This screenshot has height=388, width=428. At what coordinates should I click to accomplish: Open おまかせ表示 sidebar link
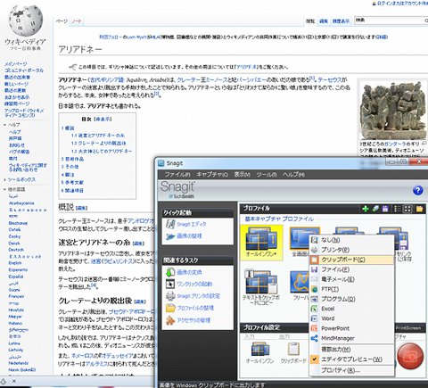[17, 97]
